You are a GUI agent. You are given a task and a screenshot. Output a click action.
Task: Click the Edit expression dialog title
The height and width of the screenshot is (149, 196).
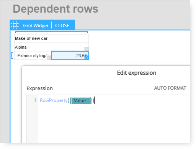137,73
